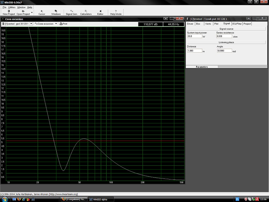Click the Series resistance input field
The height and width of the screenshot is (202, 269).
(224, 36)
